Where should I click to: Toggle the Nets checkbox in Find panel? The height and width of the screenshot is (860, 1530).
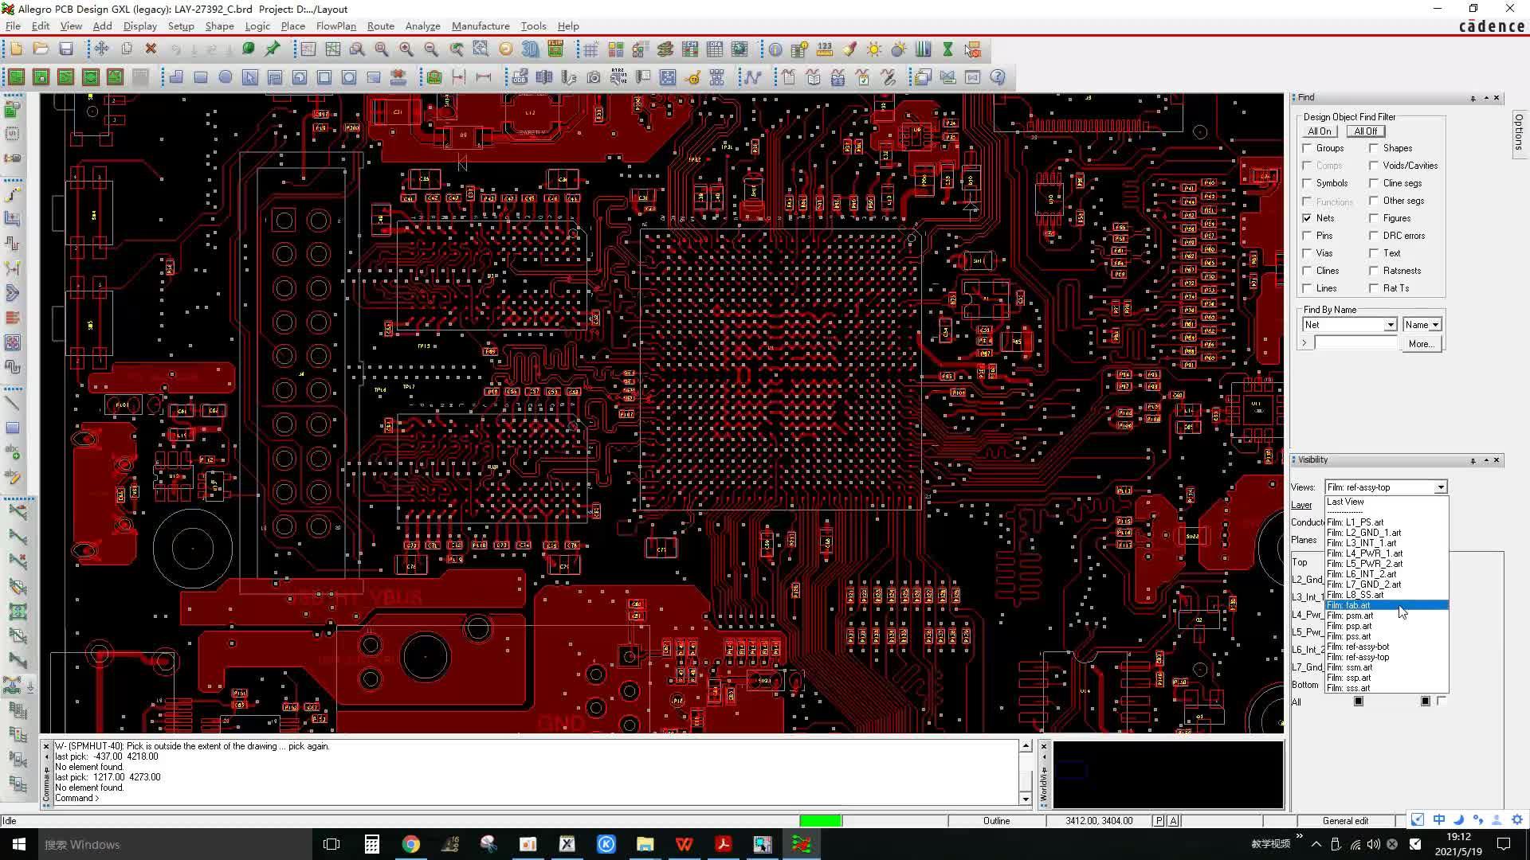click(x=1310, y=217)
